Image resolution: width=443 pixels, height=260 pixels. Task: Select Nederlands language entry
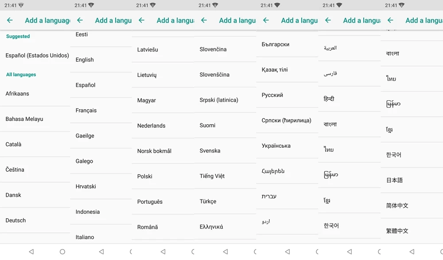tap(163, 126)
